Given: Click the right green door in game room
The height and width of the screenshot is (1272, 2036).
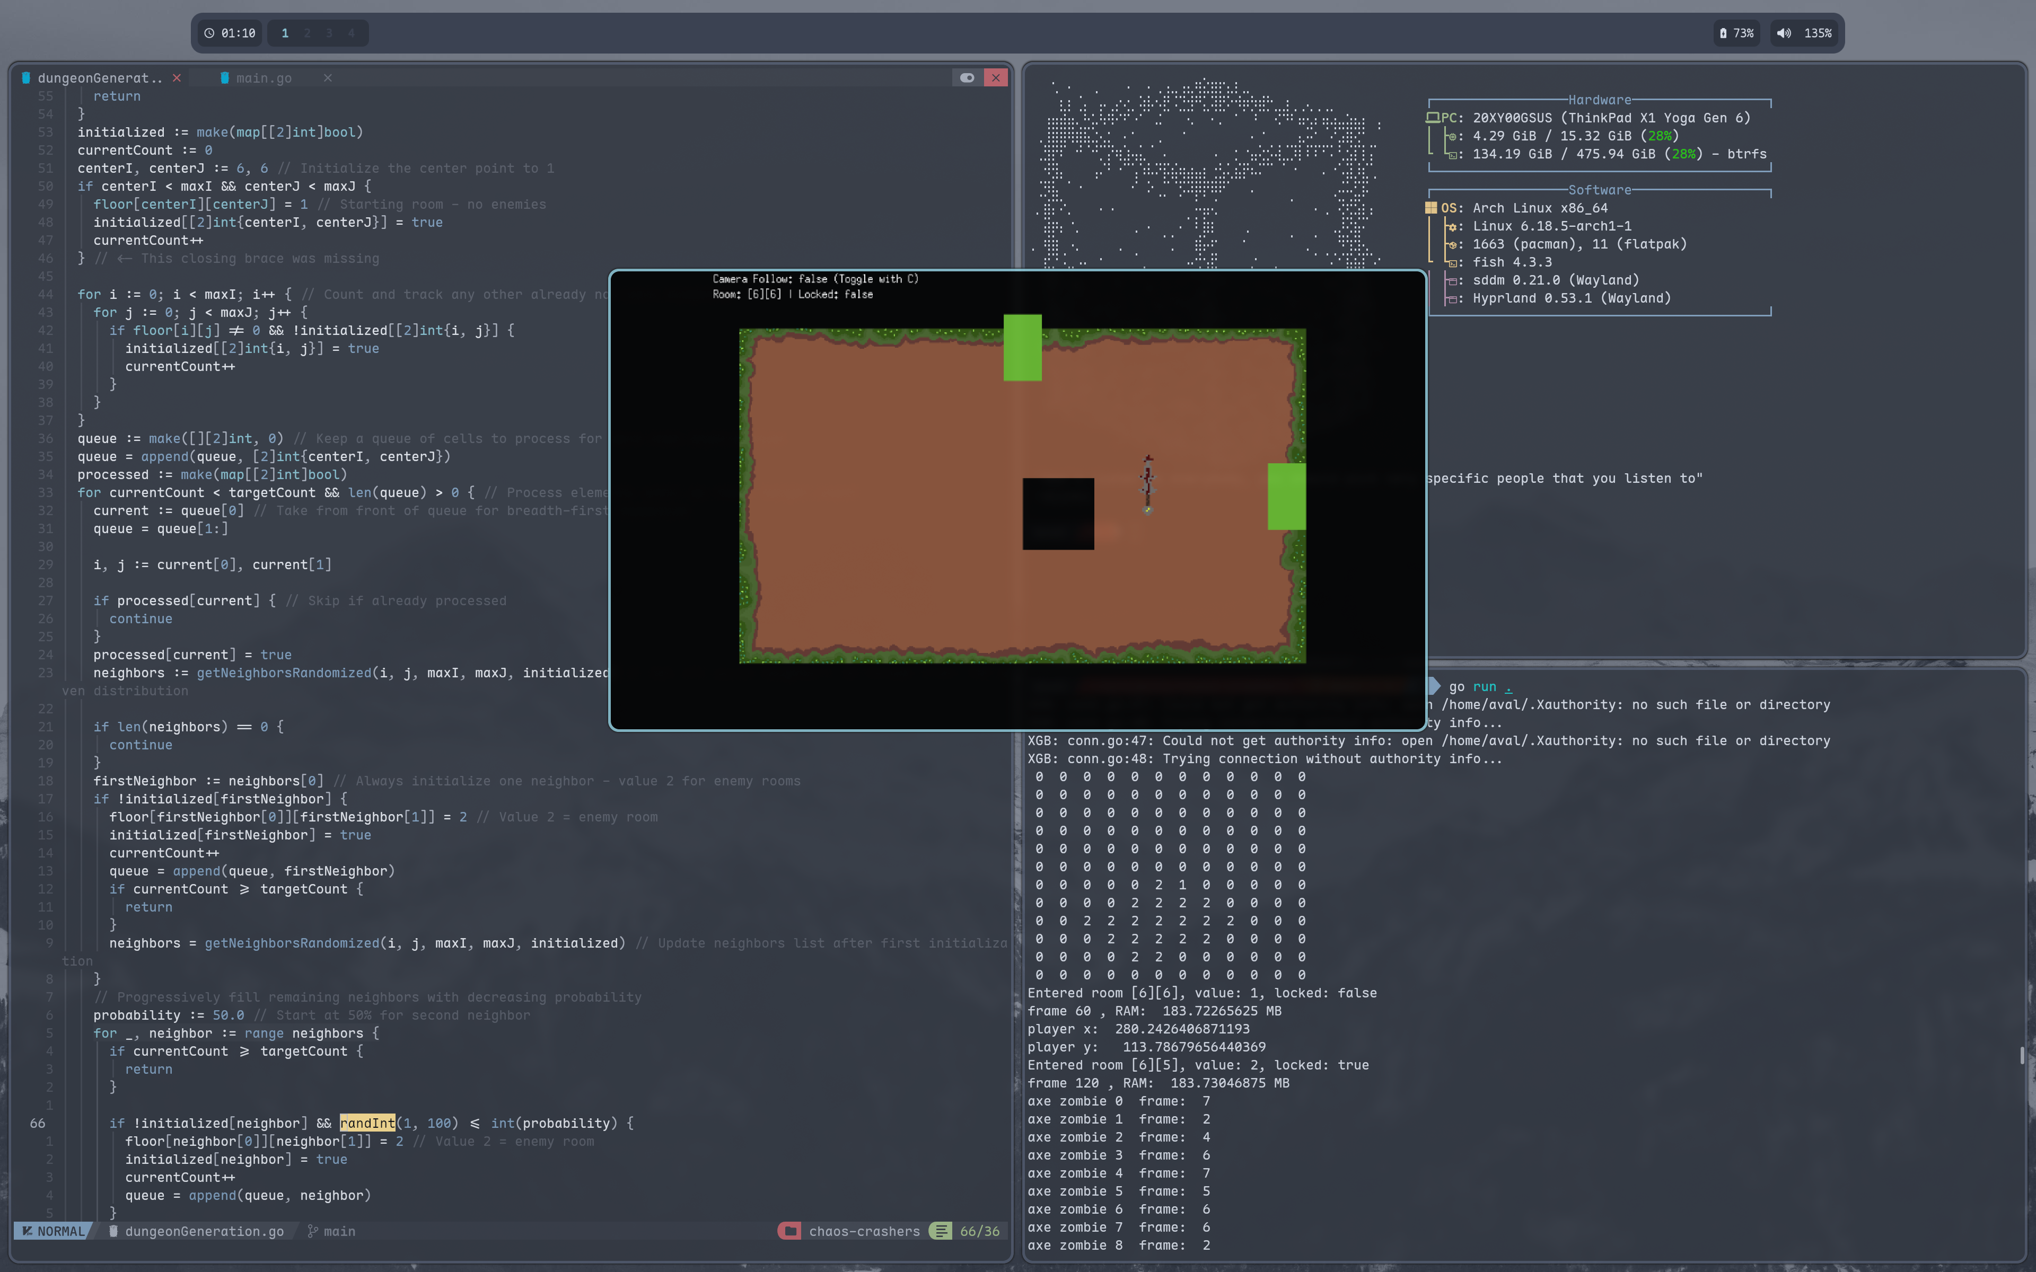Looking at the screenshot, I should click(1286, 497).
